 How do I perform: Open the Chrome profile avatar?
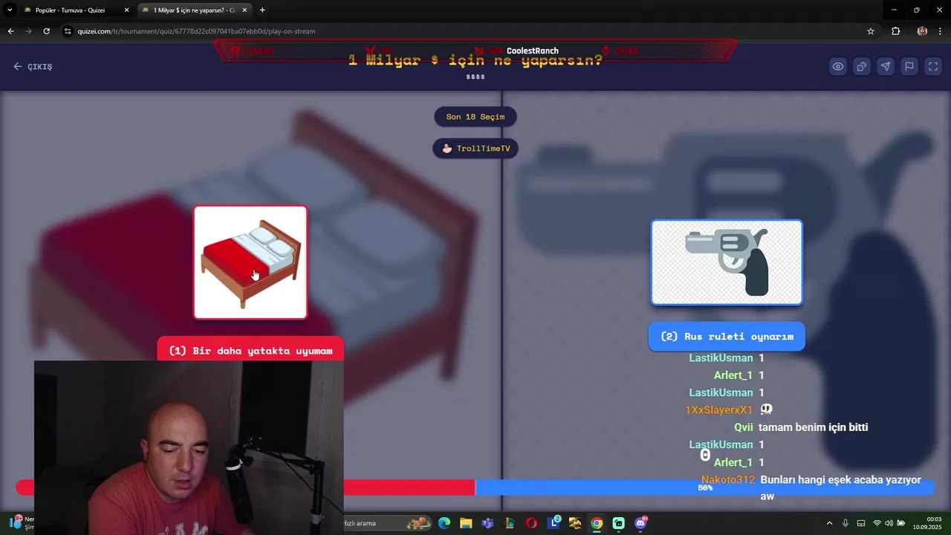coord(922,31)
